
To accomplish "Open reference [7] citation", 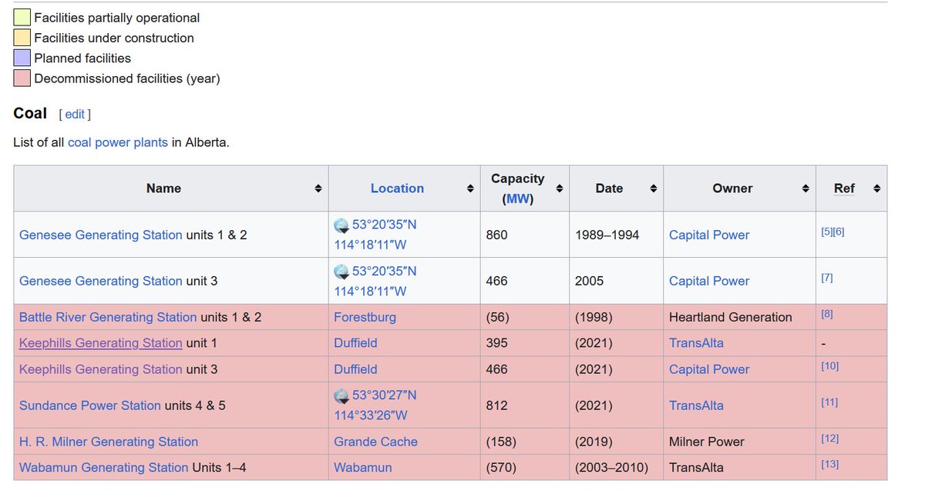I will 827,278.
